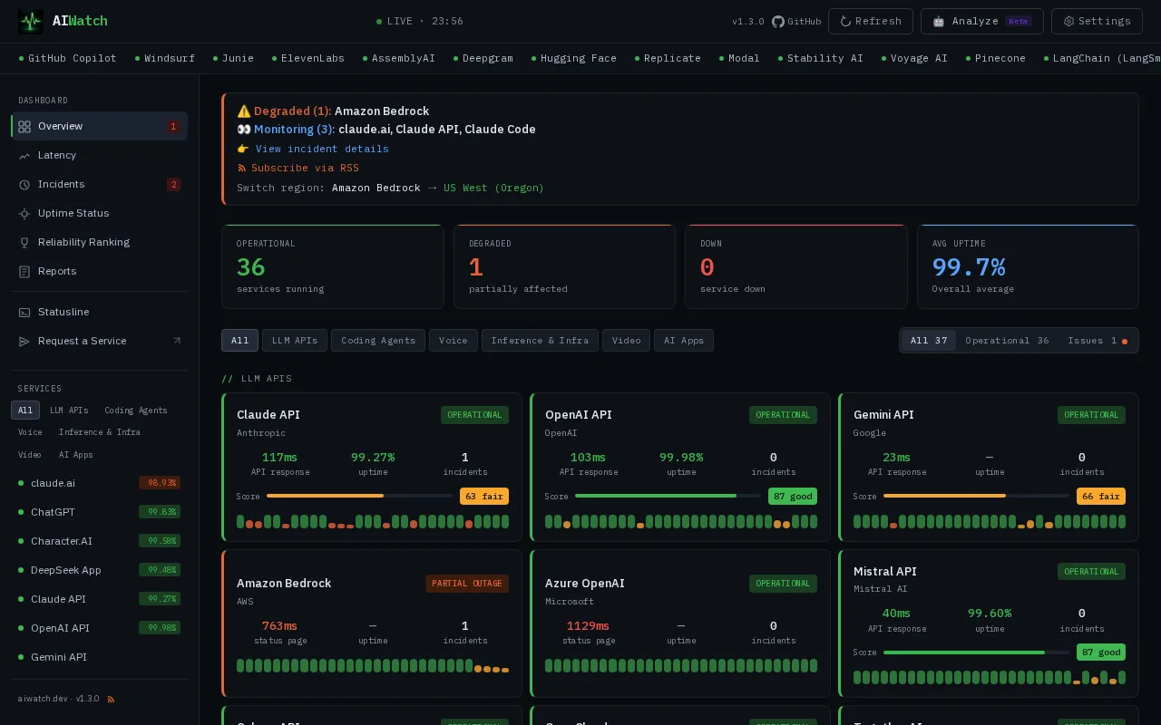
Task: Click the Claude API score bar
Action: 359,496
